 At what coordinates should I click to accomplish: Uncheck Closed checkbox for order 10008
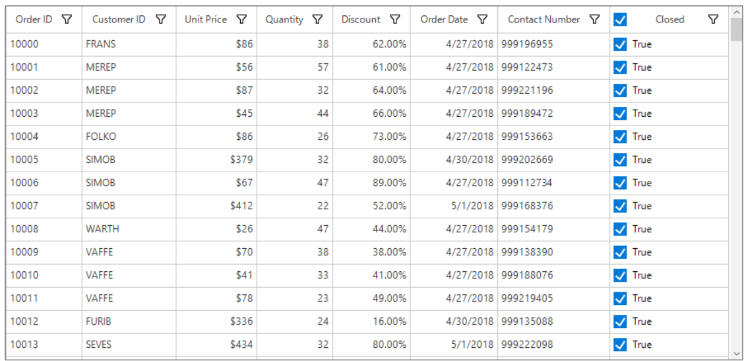click(x=620, y=229)
